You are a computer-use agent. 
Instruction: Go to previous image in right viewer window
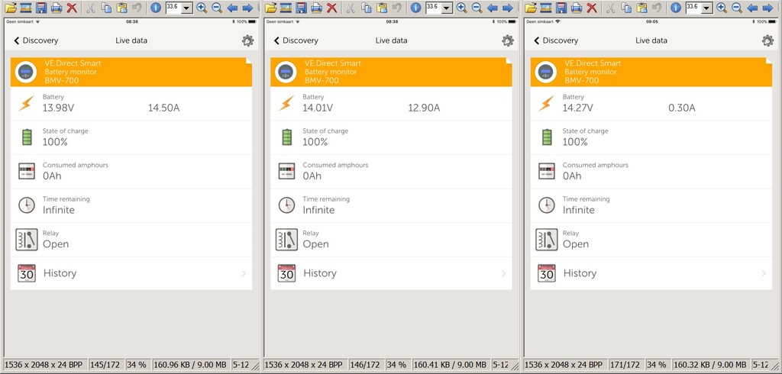pos(752,8)
